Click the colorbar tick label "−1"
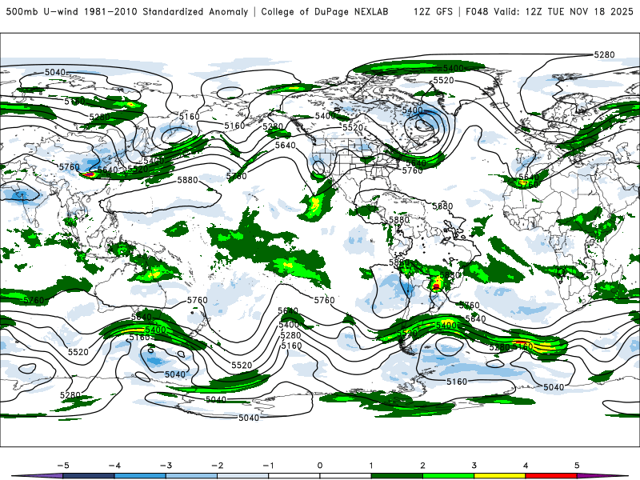This screenshot has width=640, height=480. (x=268, y=466)
